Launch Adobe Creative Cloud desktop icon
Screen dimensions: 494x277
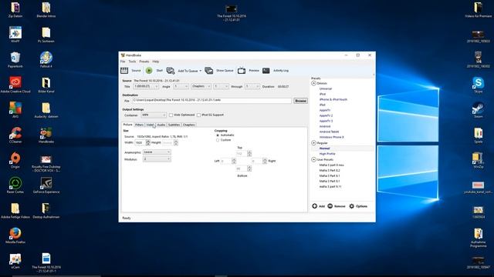(15, 82)
